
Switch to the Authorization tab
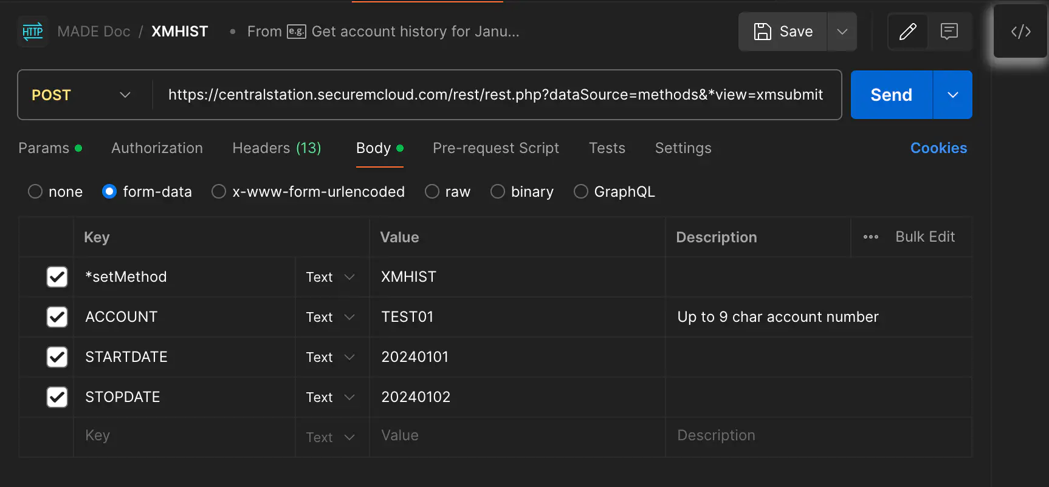(157, 148)
